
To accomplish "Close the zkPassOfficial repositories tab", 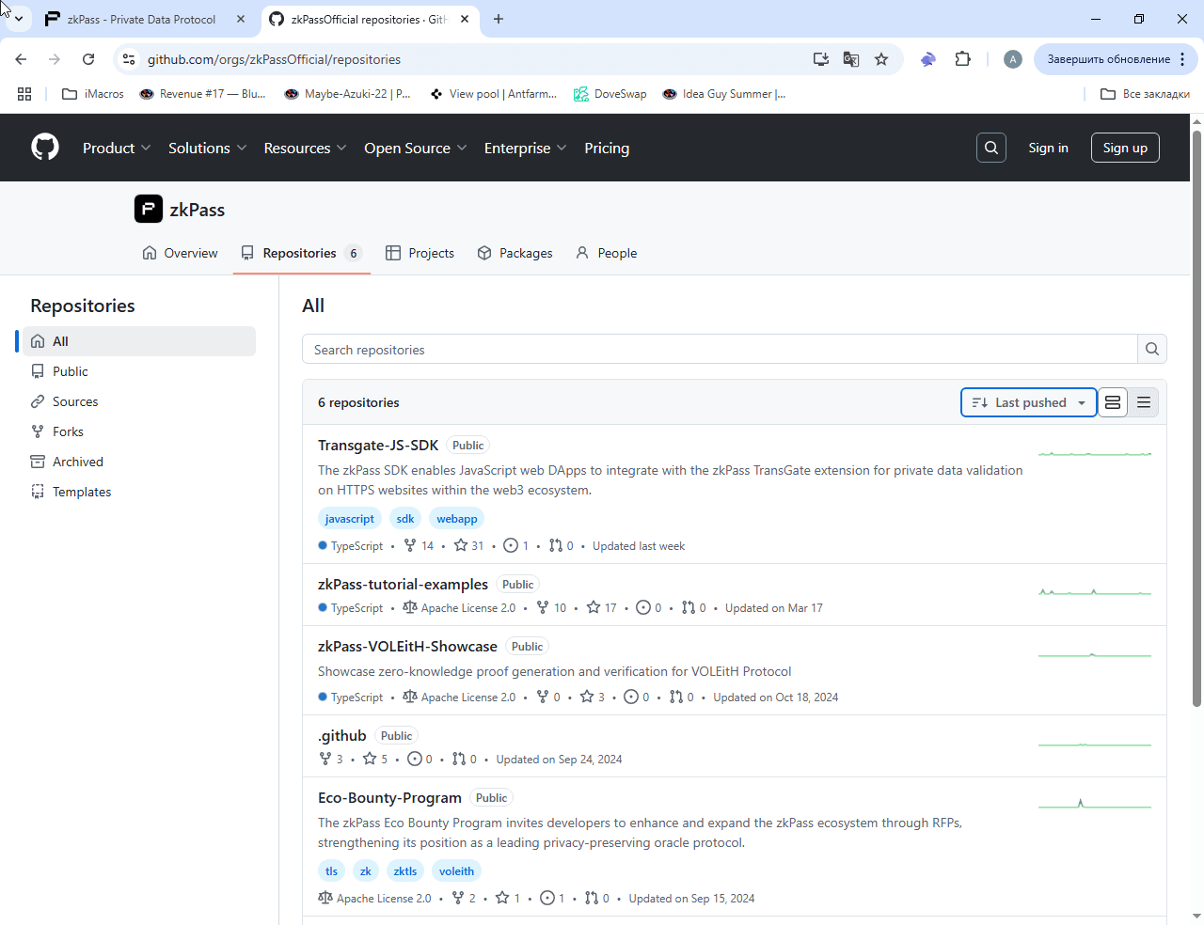I will tap(465, 19).
